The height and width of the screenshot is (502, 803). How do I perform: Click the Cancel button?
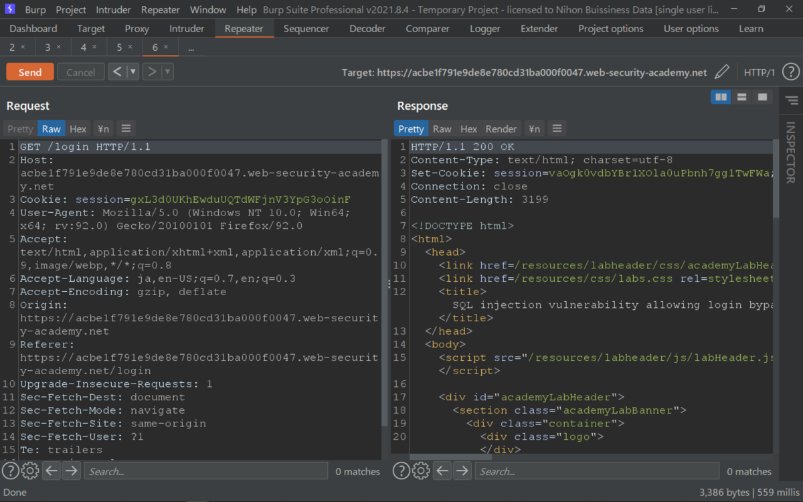(81, 72)
